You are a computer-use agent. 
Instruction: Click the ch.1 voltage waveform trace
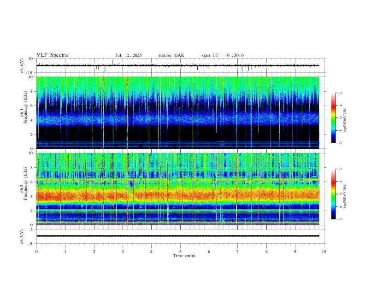click(178, 65)
